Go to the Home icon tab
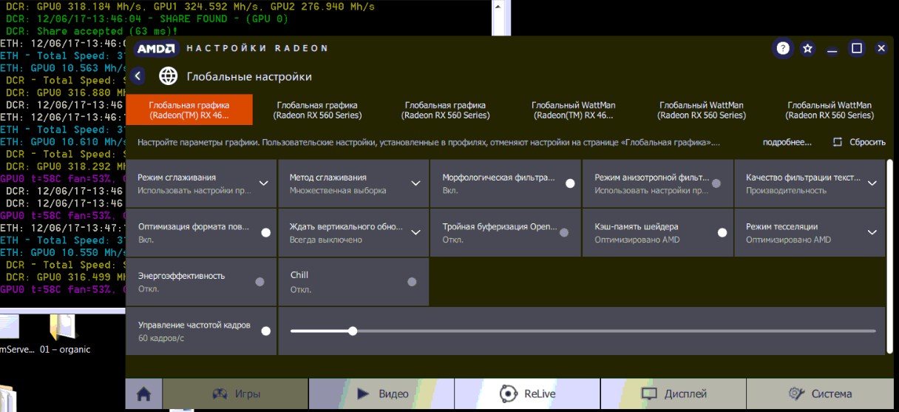Image resolution: width=899 pixels, height=412 pixels. point(143,394)
